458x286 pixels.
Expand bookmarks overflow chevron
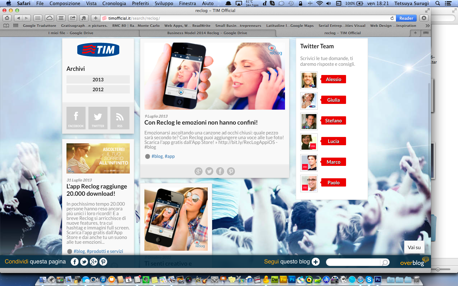click(427, 26)
